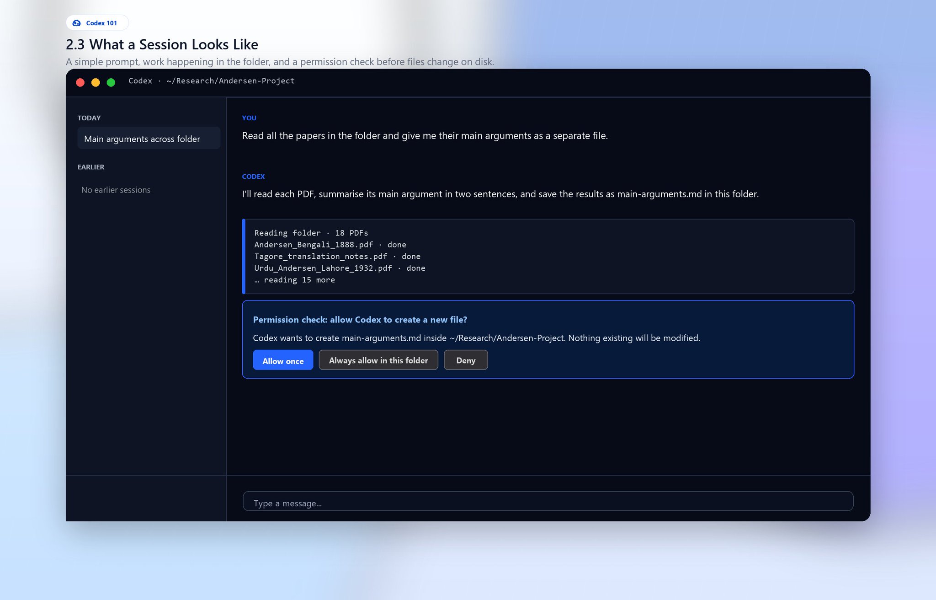The height and width of the screenshot is (600, 936).
Task: Click Allow once button
Action: (283, 360)
